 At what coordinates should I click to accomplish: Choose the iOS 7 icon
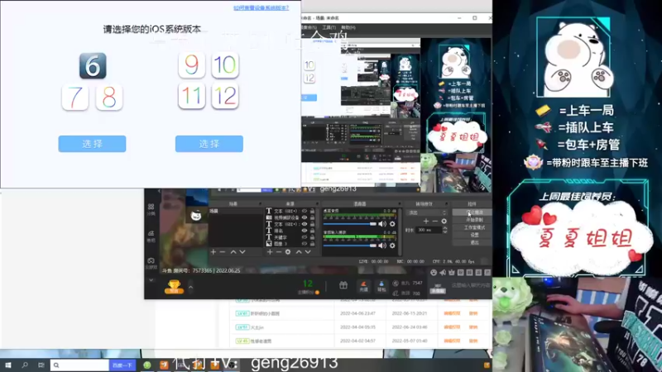click(x=75, y=98)
